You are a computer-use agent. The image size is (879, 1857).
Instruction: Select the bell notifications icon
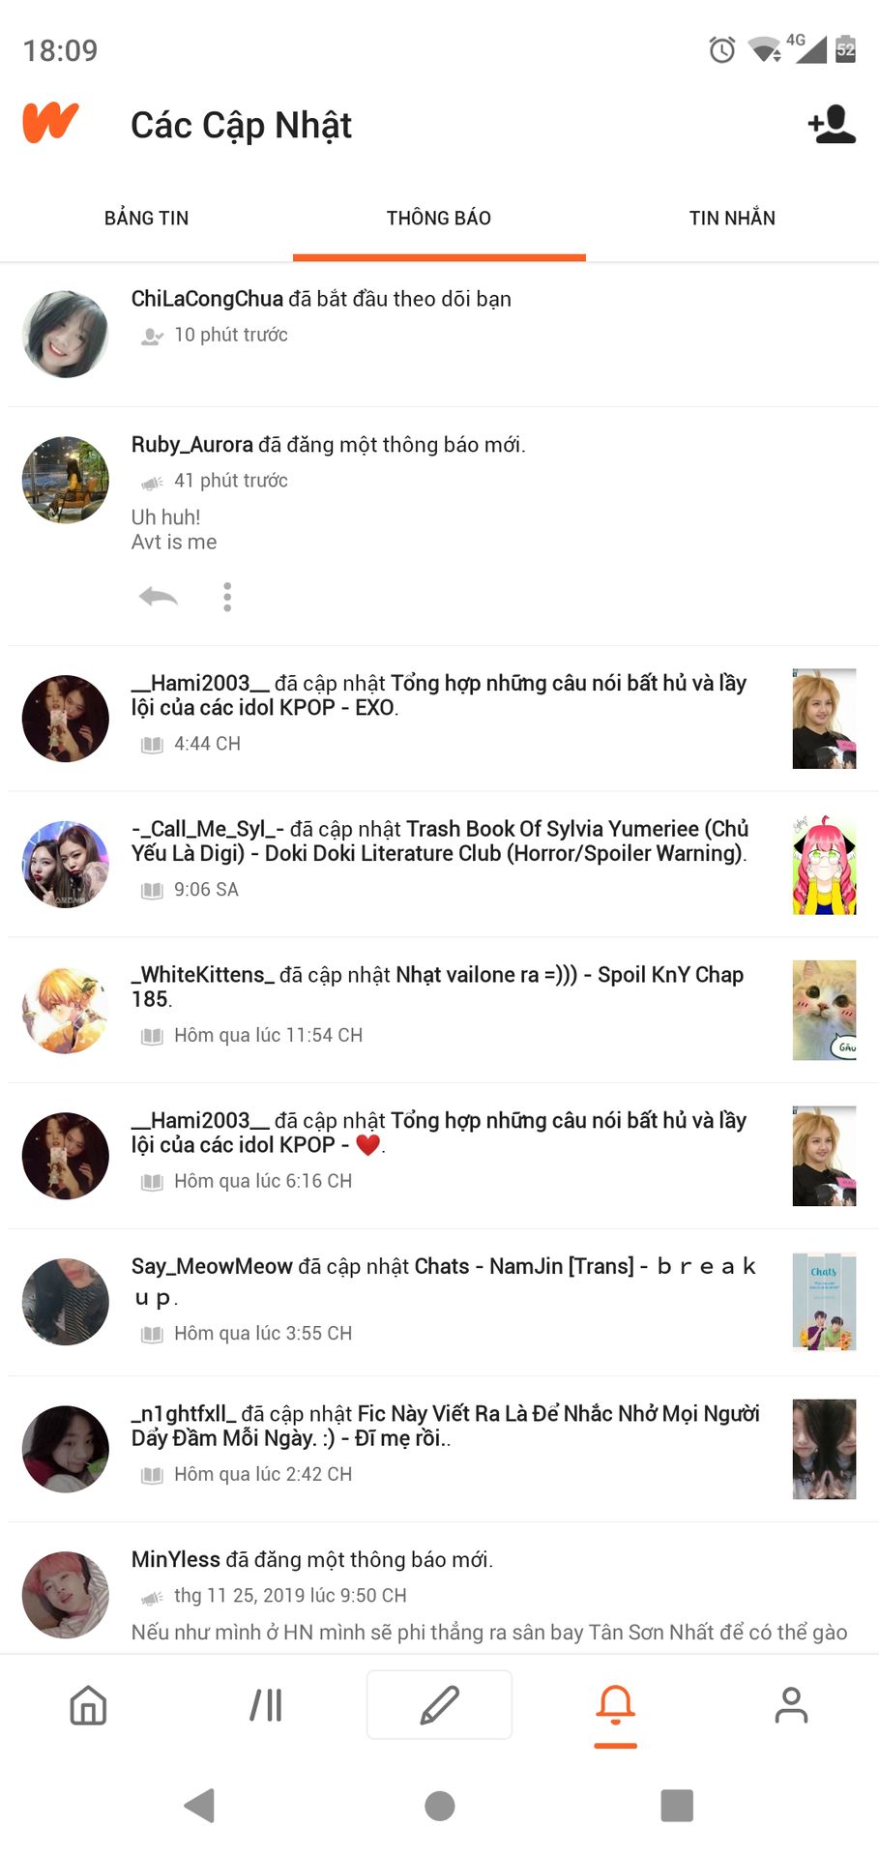(x=615, y=1705)
